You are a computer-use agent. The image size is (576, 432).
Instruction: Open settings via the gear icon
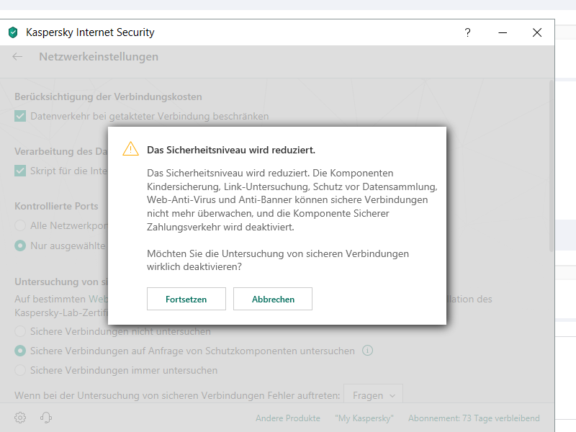click(x=20, y=418)
